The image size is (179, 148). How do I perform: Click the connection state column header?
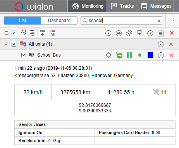(139, 33)
